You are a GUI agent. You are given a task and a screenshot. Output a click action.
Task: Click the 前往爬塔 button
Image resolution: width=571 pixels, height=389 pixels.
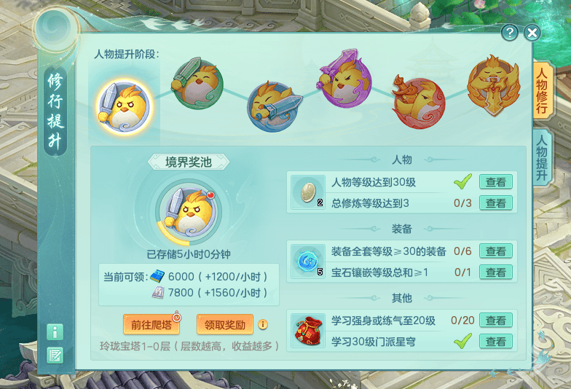pos(151,324)
